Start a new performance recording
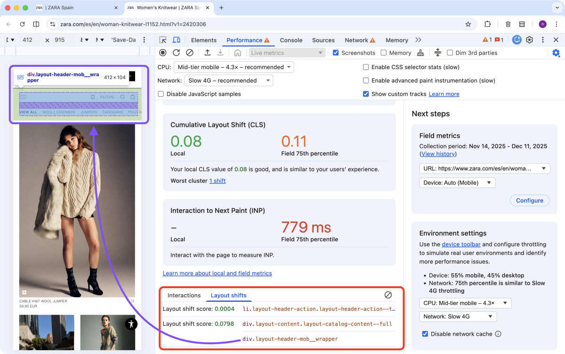Image resolution: width=565 pixels, height=354 pixels. tap(162, 53)
